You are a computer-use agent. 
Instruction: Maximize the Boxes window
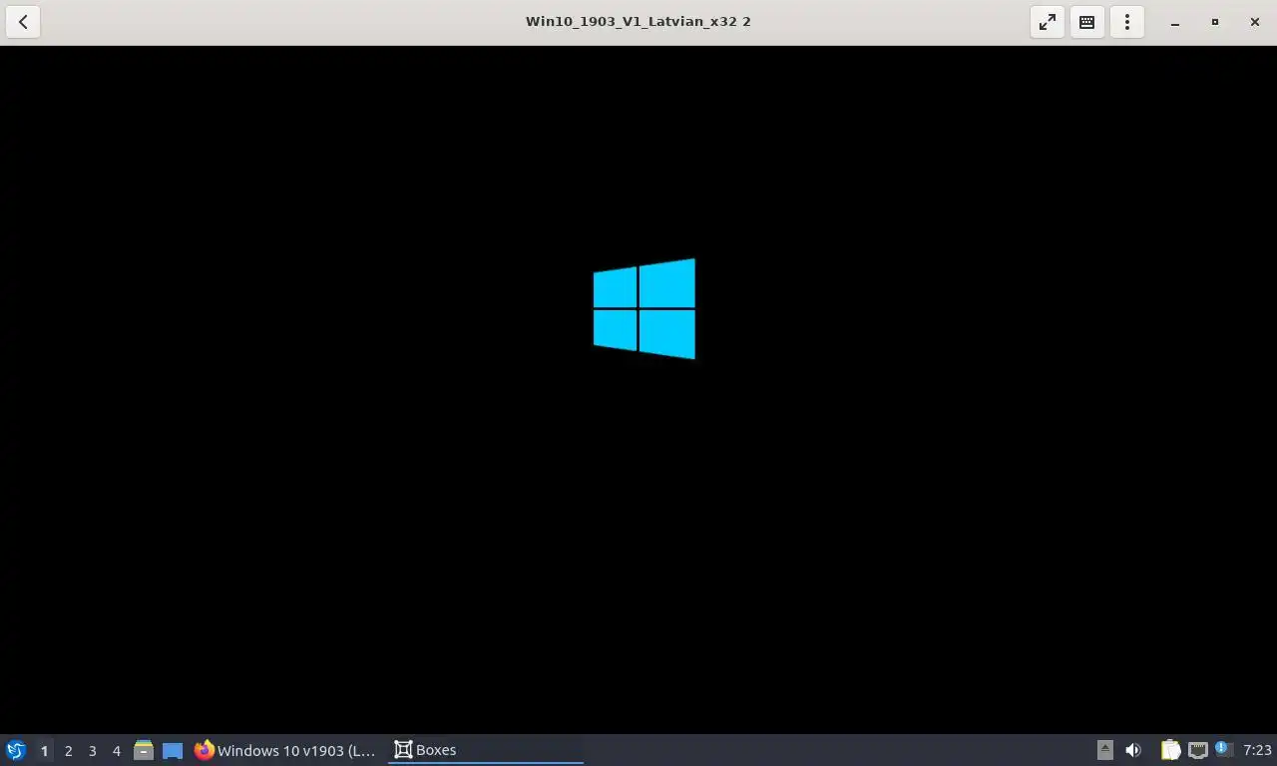pos(1215,22)
